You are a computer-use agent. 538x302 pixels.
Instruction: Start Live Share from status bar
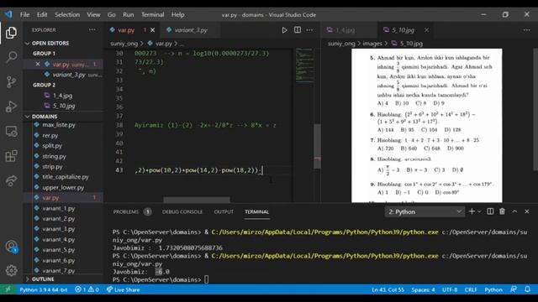point(124,289)
